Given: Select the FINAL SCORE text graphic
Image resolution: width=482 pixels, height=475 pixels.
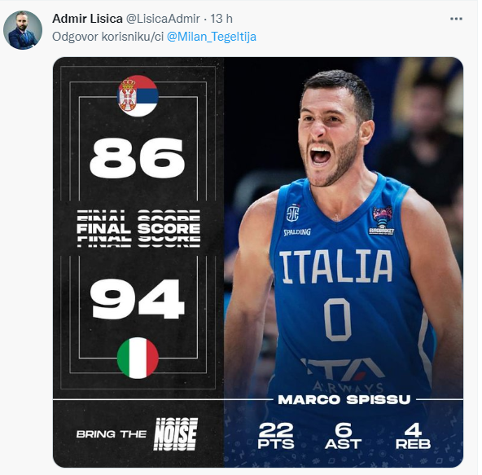Looking at the screenshot, I should tap(138, 229).
